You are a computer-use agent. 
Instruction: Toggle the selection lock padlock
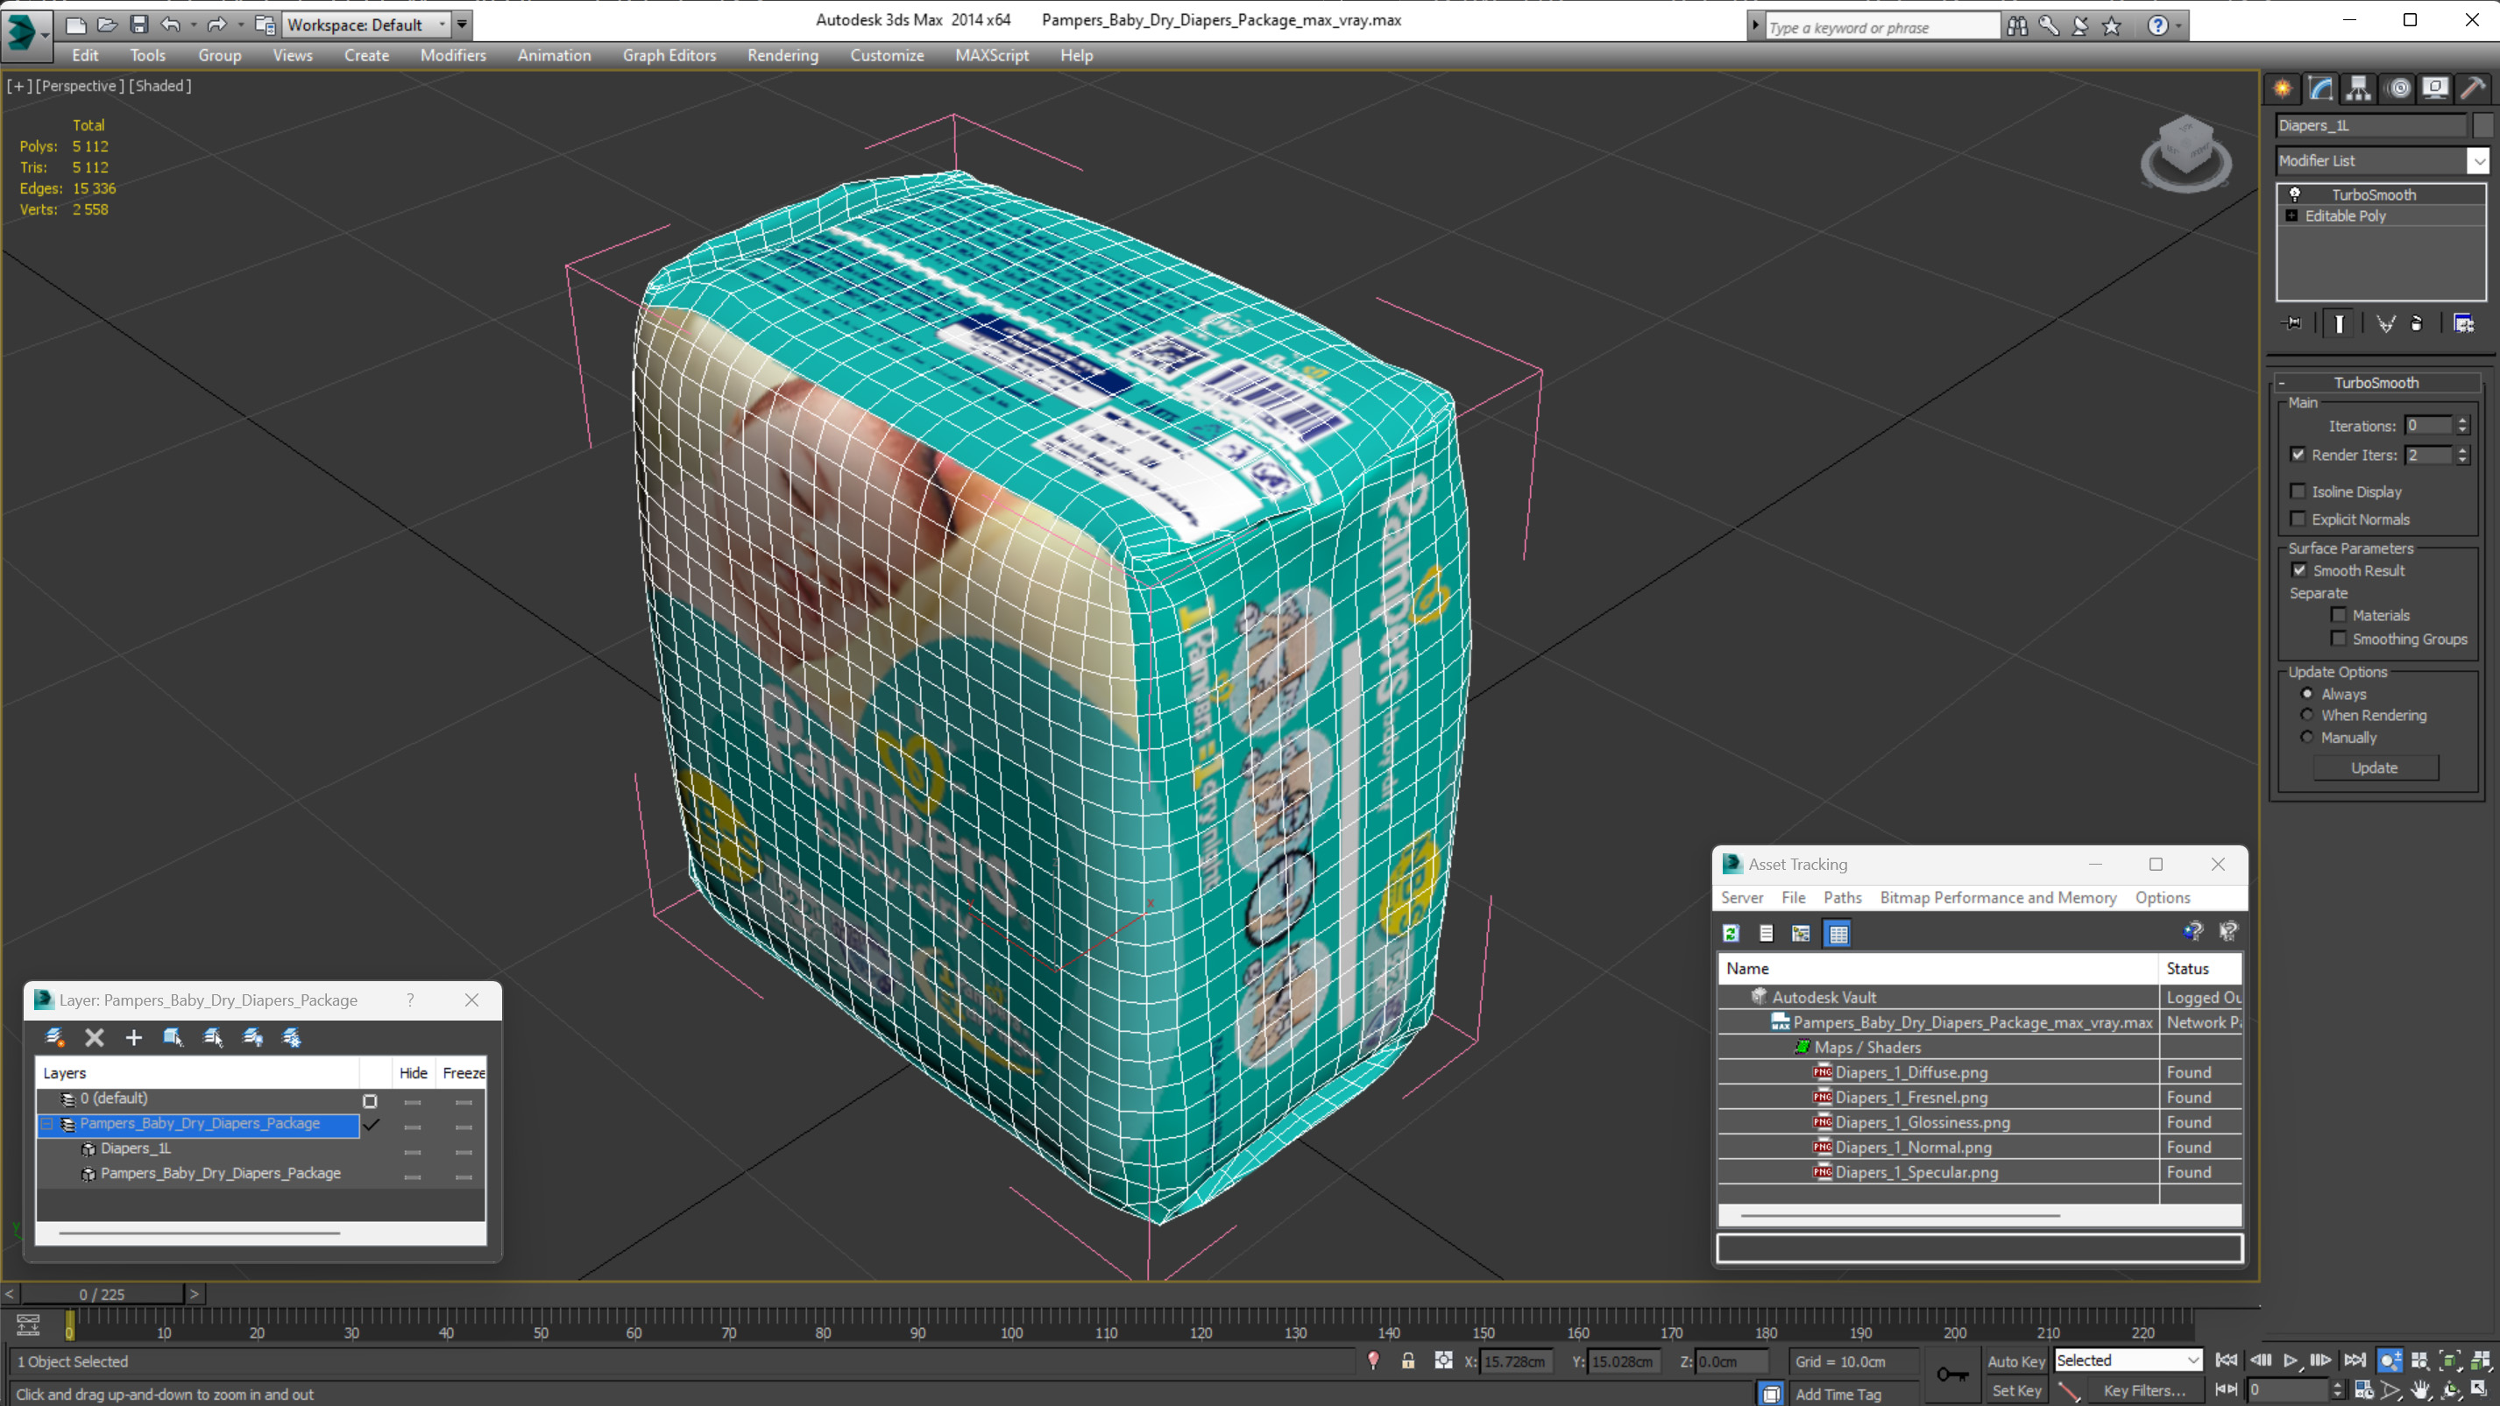tap(1408, 1360)
